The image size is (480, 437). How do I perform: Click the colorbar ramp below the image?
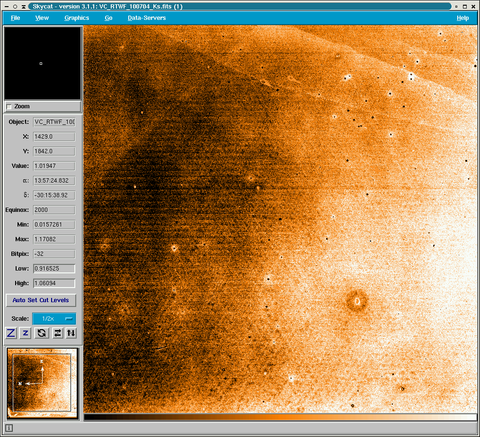280,417
